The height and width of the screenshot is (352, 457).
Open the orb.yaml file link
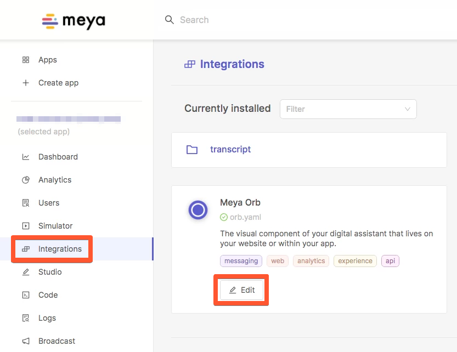pos(245,217)
